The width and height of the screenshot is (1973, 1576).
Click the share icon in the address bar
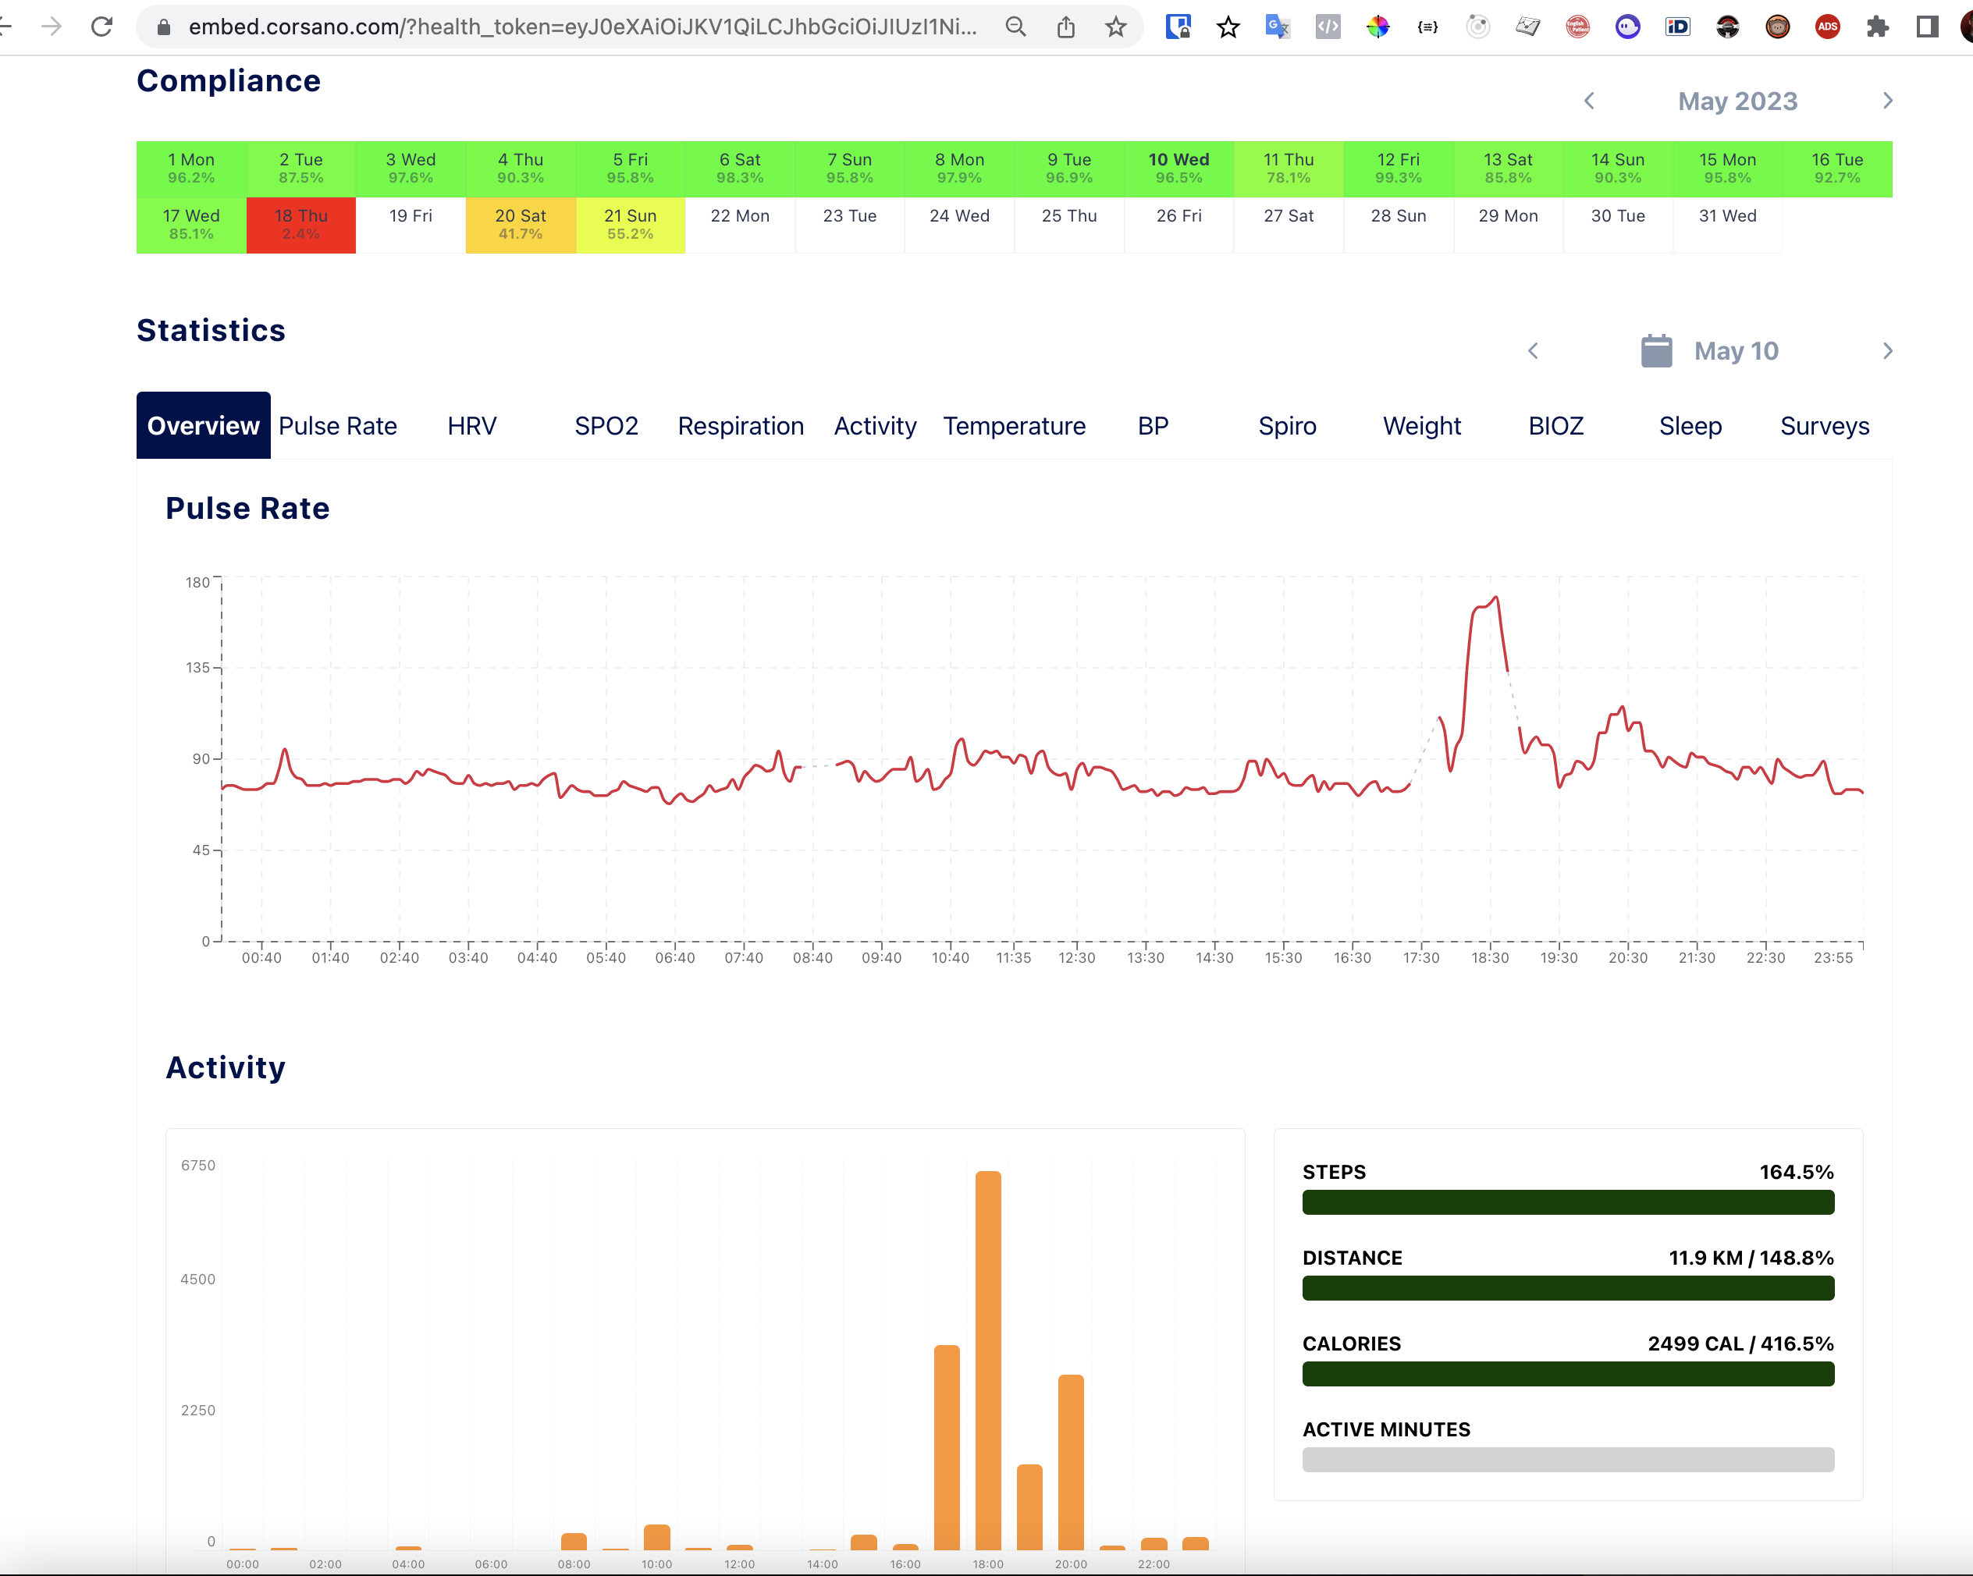pos(1066,27)
